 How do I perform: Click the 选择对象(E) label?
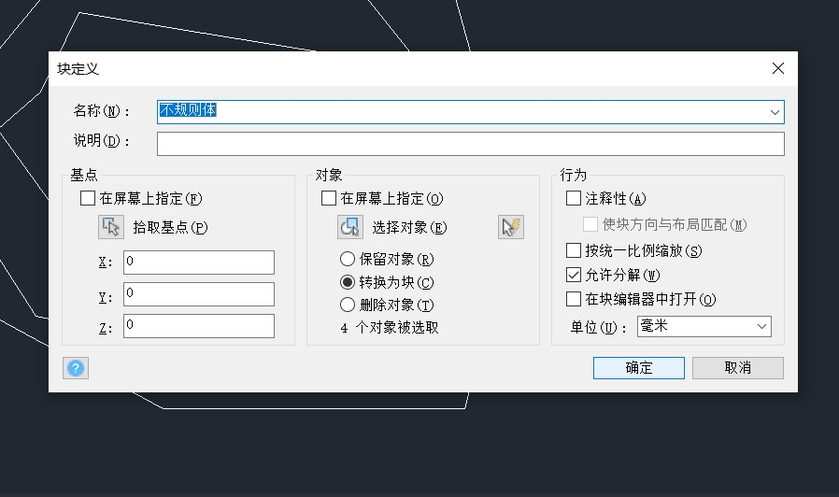pyautogui.click(x=409, y=227)
